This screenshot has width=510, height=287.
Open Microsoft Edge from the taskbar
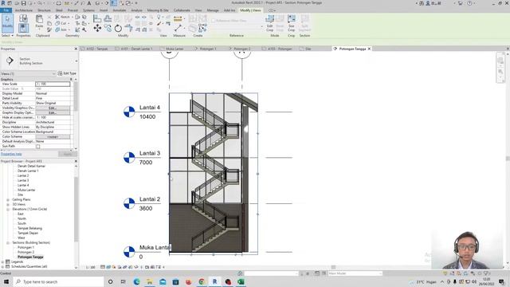tap(136, 281)
